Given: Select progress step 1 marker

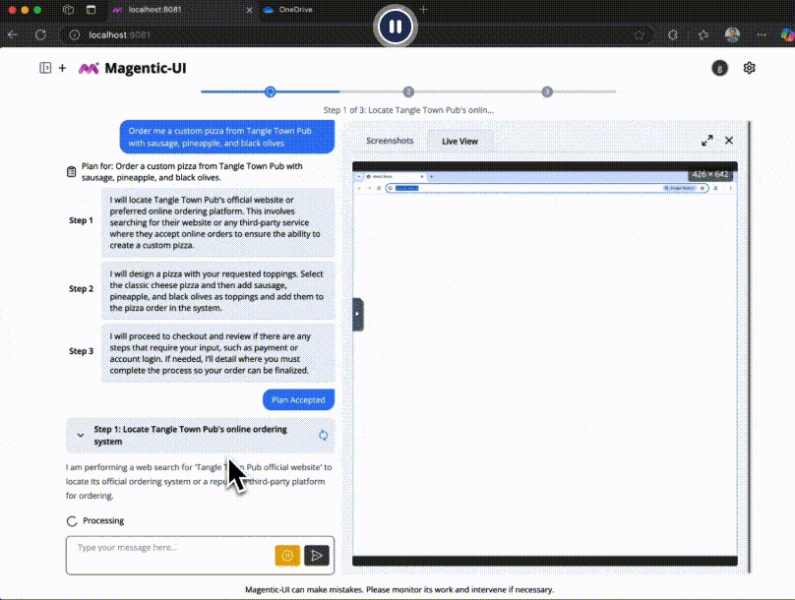Looking at the screenshot, I should tap(271, 91).
